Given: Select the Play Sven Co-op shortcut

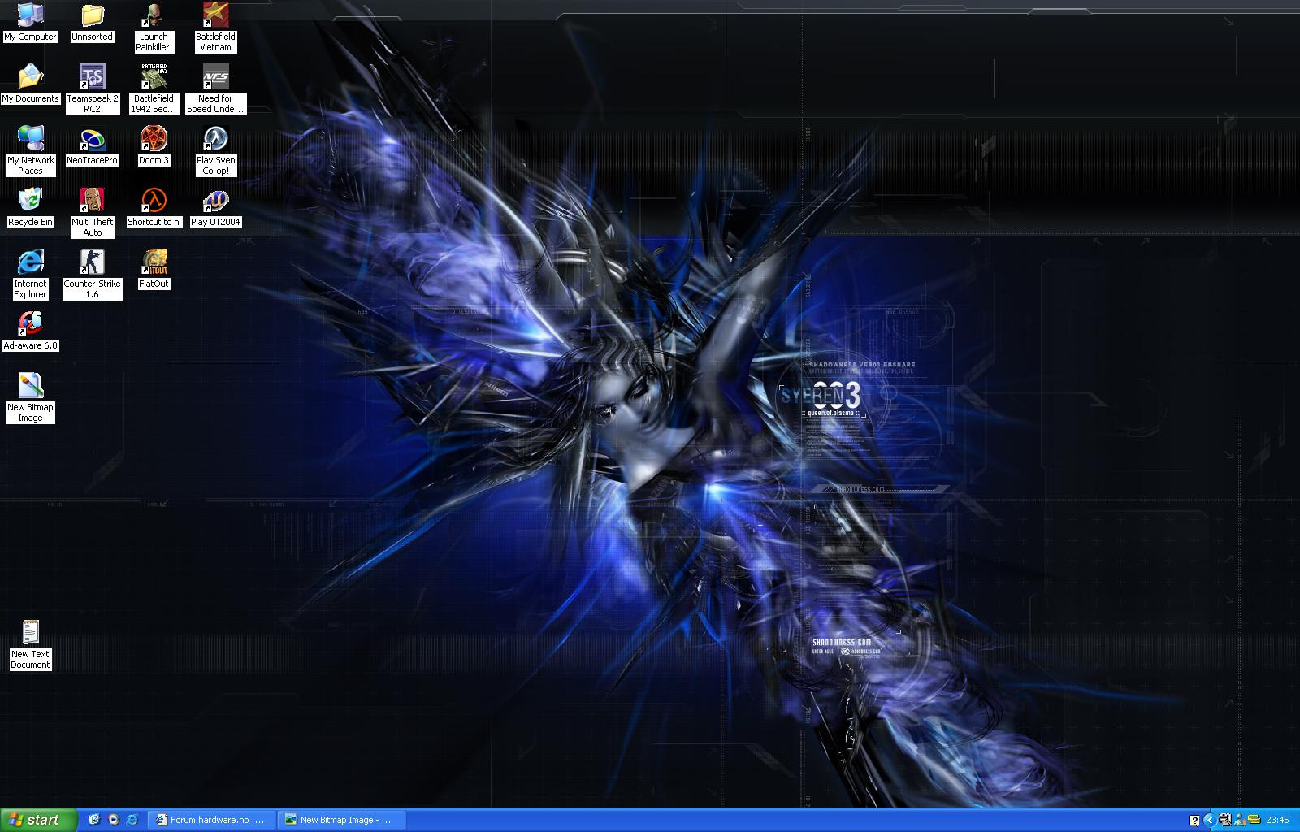Looking at the screenshot, I should tap(215, 150).
